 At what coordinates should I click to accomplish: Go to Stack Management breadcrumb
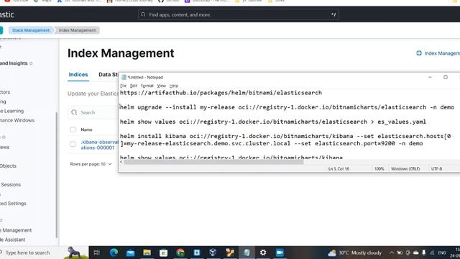(31, 30)
